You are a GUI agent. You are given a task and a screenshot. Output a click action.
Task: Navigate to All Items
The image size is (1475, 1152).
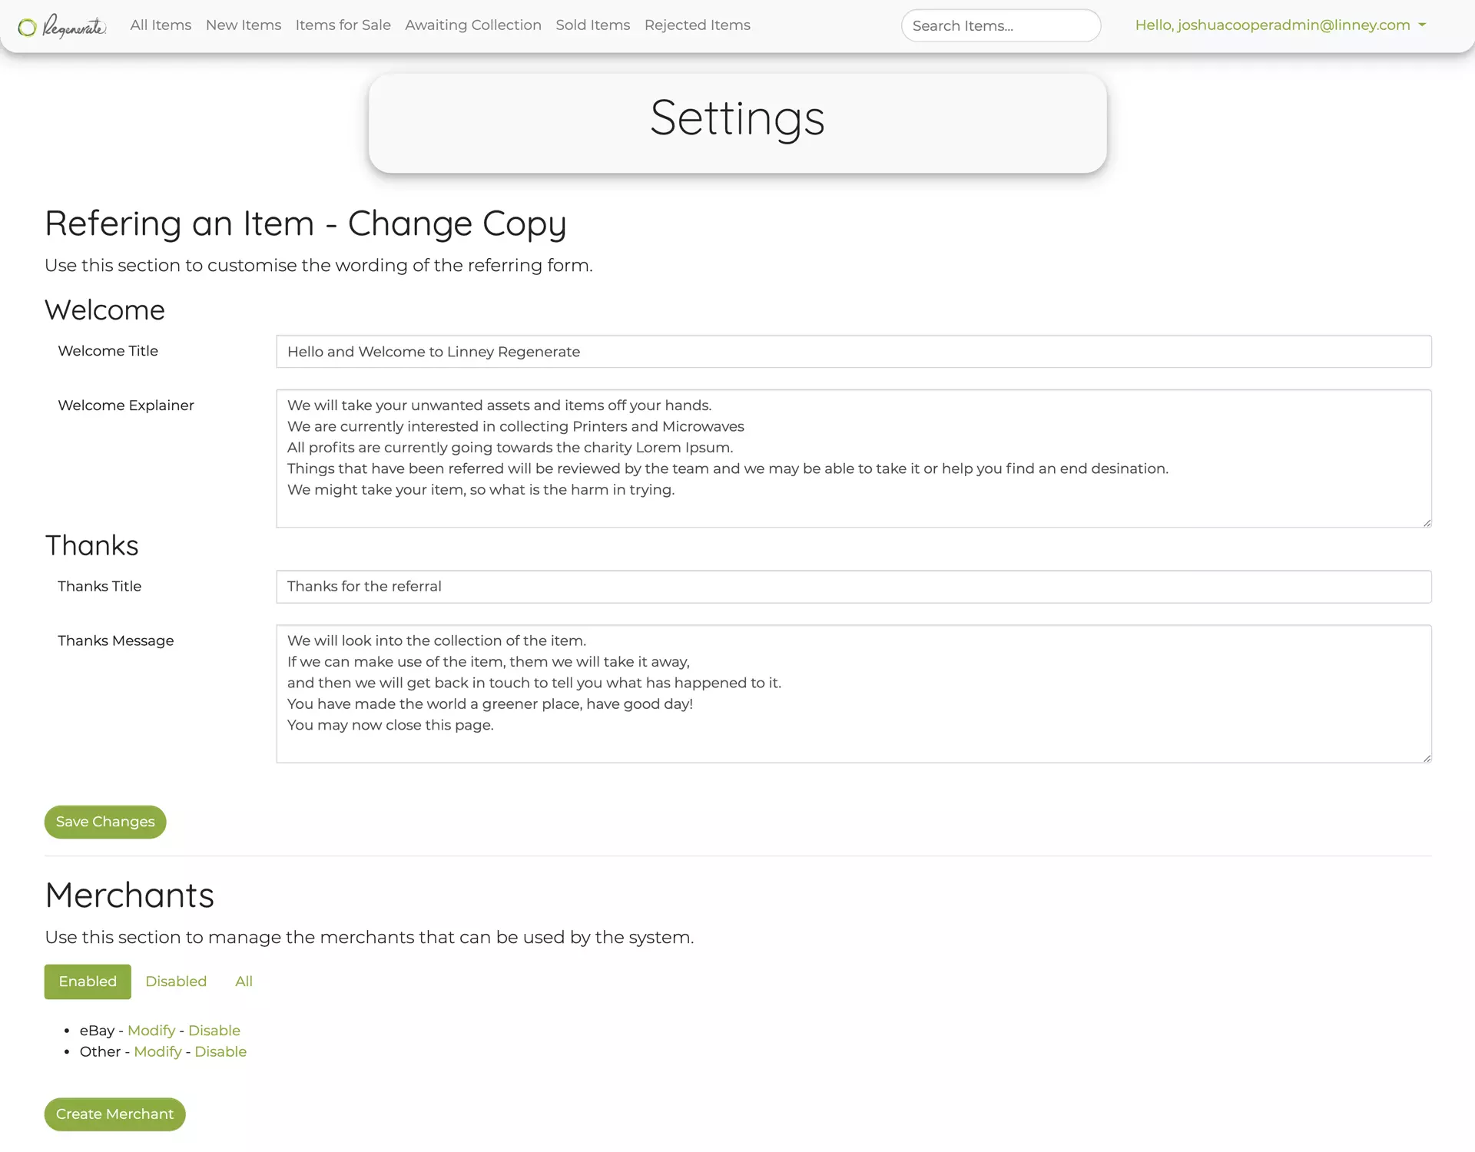[x=160, y=25]
